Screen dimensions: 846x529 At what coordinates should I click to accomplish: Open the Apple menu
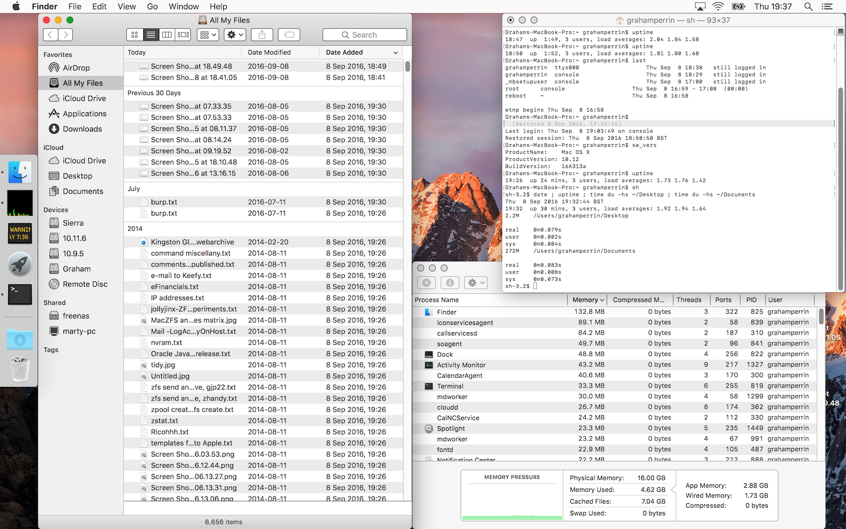pyautogui.click(x=16, y=6)
